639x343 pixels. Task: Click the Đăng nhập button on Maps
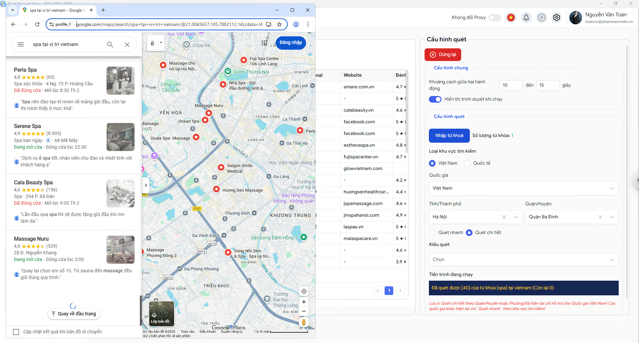click(x=291, y=43)
